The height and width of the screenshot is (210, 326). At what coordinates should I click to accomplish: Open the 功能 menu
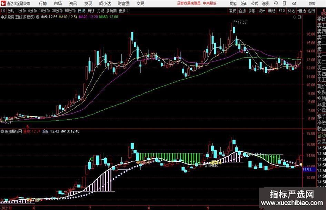233,3
